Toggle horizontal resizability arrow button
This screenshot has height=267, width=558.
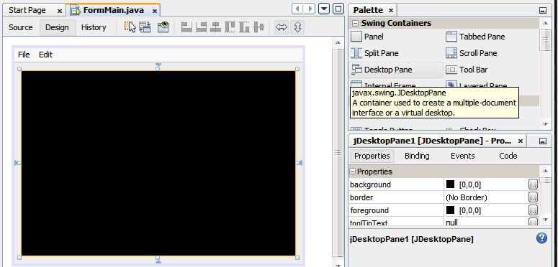pos(282,27)
